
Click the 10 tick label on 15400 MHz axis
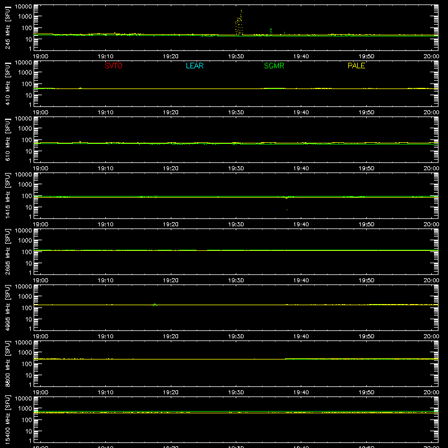(x=29, y=431)
